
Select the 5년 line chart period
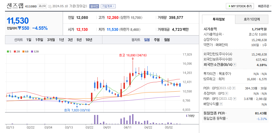[79, 40]
